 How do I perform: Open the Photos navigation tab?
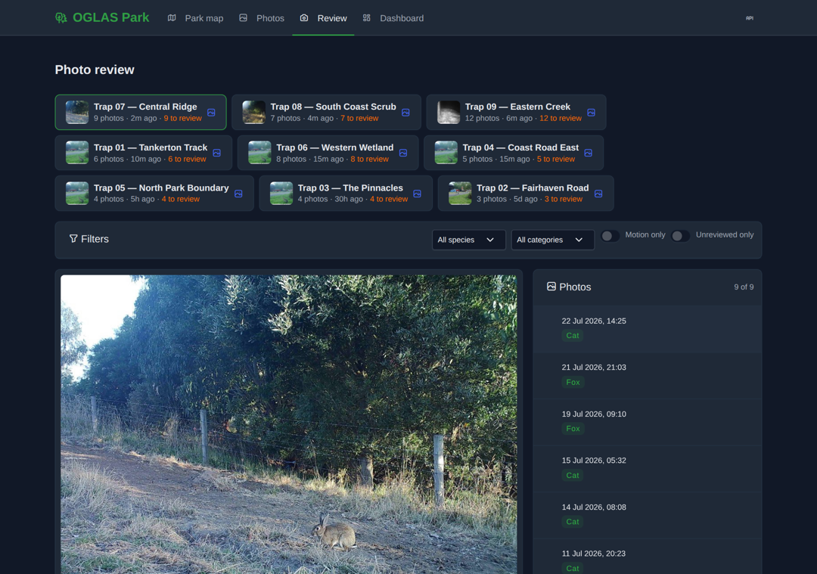(x=262, y=18)
